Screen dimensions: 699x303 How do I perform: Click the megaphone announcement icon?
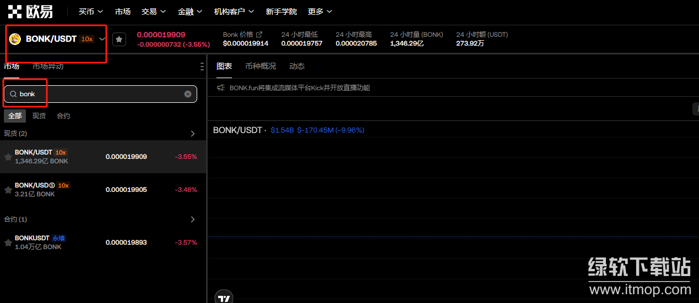[x=221, y=87]
